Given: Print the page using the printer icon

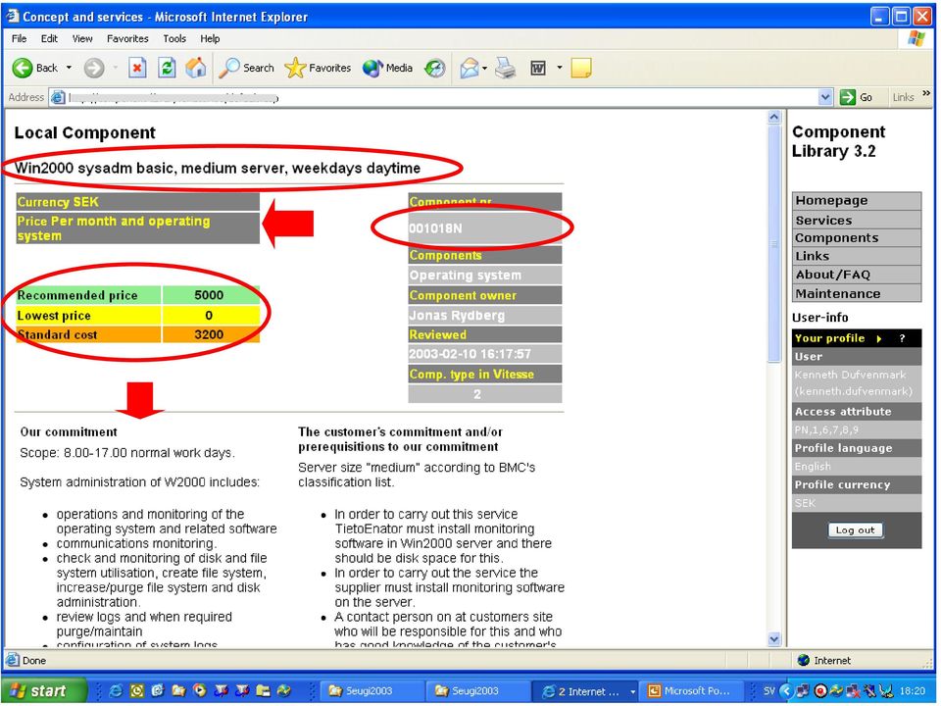Looking at the screenshot, I should click(506, 69).
